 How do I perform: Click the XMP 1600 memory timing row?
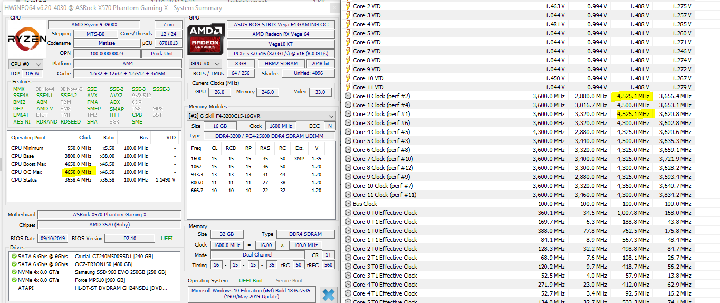[x=261, y=159]
